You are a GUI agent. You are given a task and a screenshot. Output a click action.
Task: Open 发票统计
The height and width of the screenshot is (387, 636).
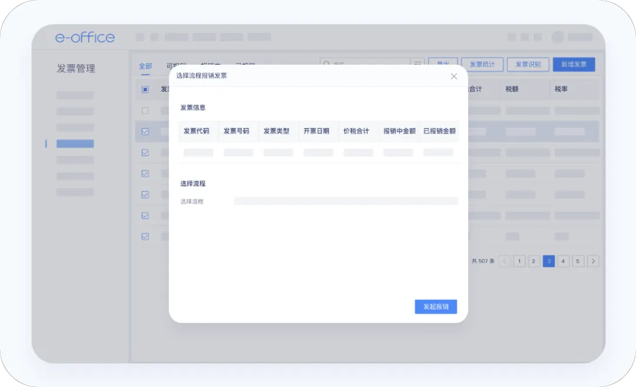click(x=482, y=65)
